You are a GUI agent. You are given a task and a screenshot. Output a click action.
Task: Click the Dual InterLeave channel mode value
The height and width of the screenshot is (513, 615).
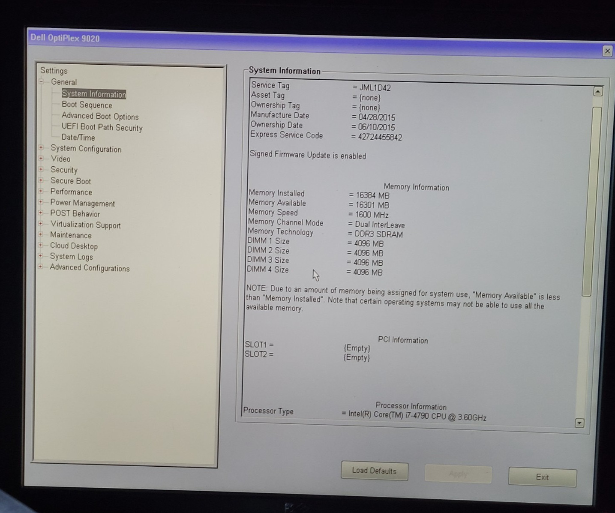click(380, 225)
